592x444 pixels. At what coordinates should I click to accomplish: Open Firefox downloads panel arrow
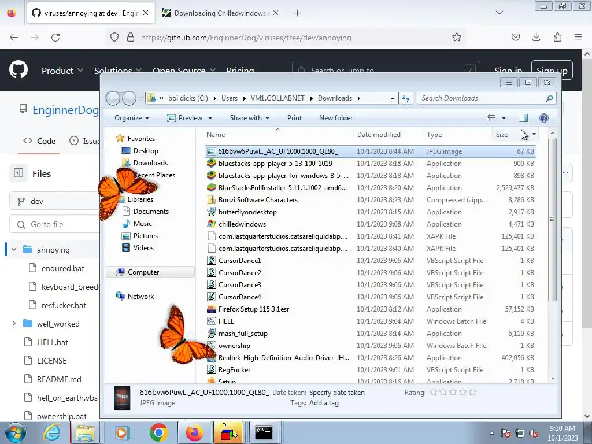[536, 37]
